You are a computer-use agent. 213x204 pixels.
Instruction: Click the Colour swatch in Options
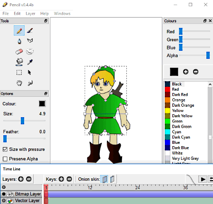point(42,104)
